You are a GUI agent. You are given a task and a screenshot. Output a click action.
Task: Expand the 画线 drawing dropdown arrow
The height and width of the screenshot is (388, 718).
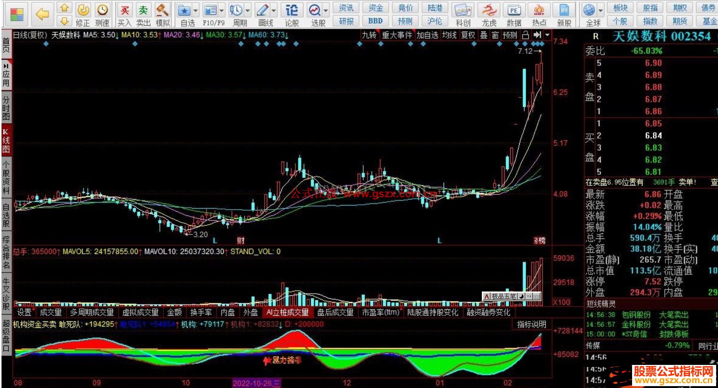coord(274,11)
